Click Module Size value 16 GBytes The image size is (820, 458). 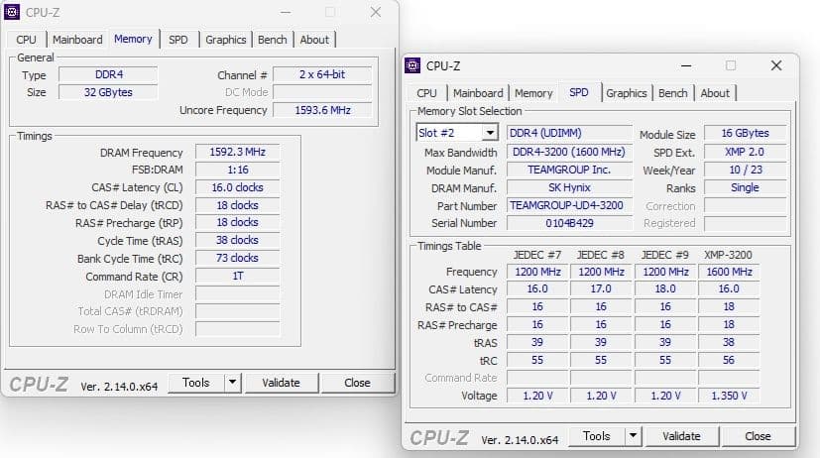(x=746, y=133)
